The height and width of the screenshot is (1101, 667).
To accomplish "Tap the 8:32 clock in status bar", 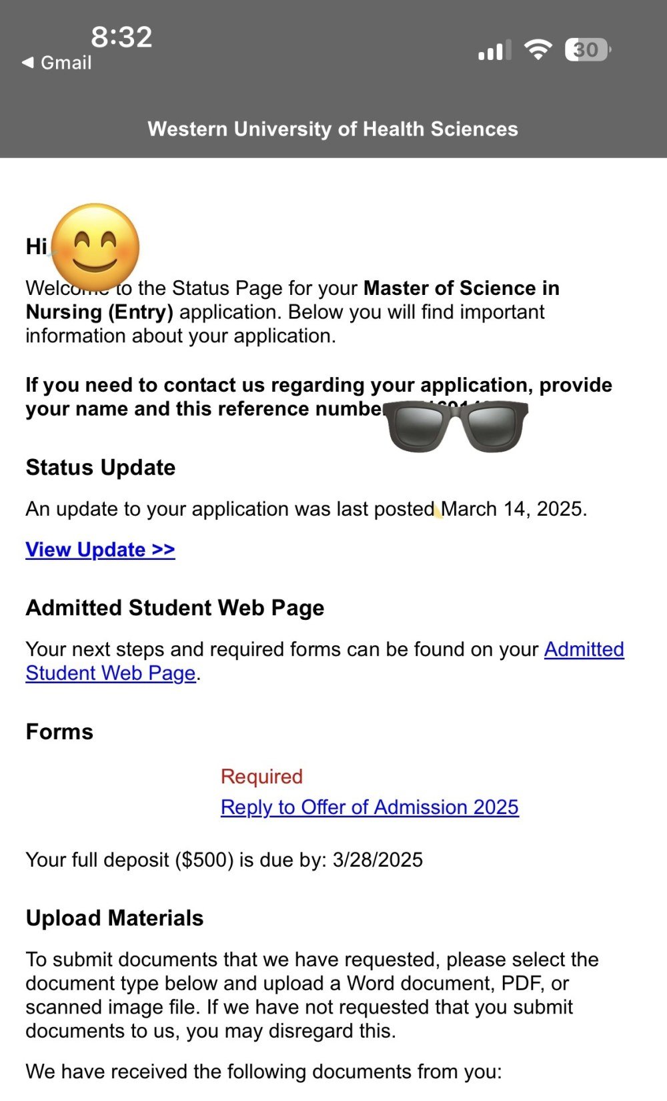I will click(121, 37).
